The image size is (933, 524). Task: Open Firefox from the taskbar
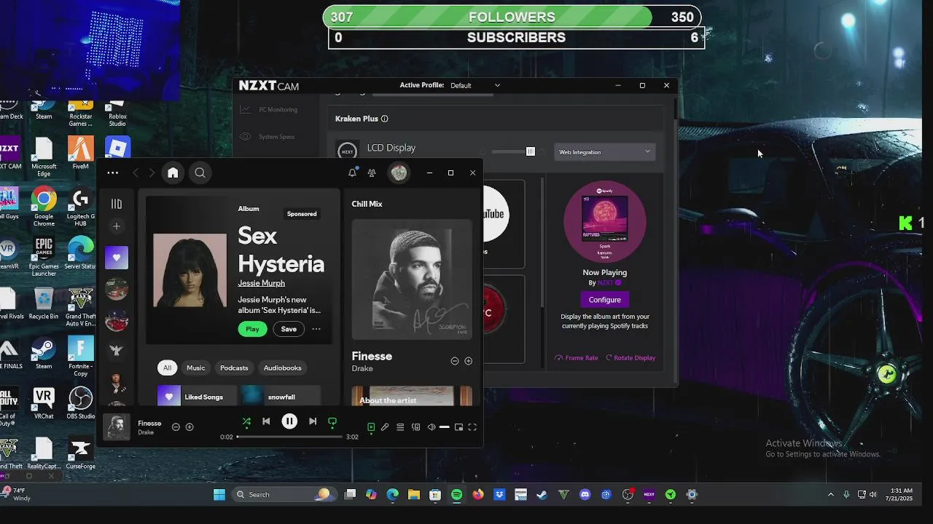[478, 495]
